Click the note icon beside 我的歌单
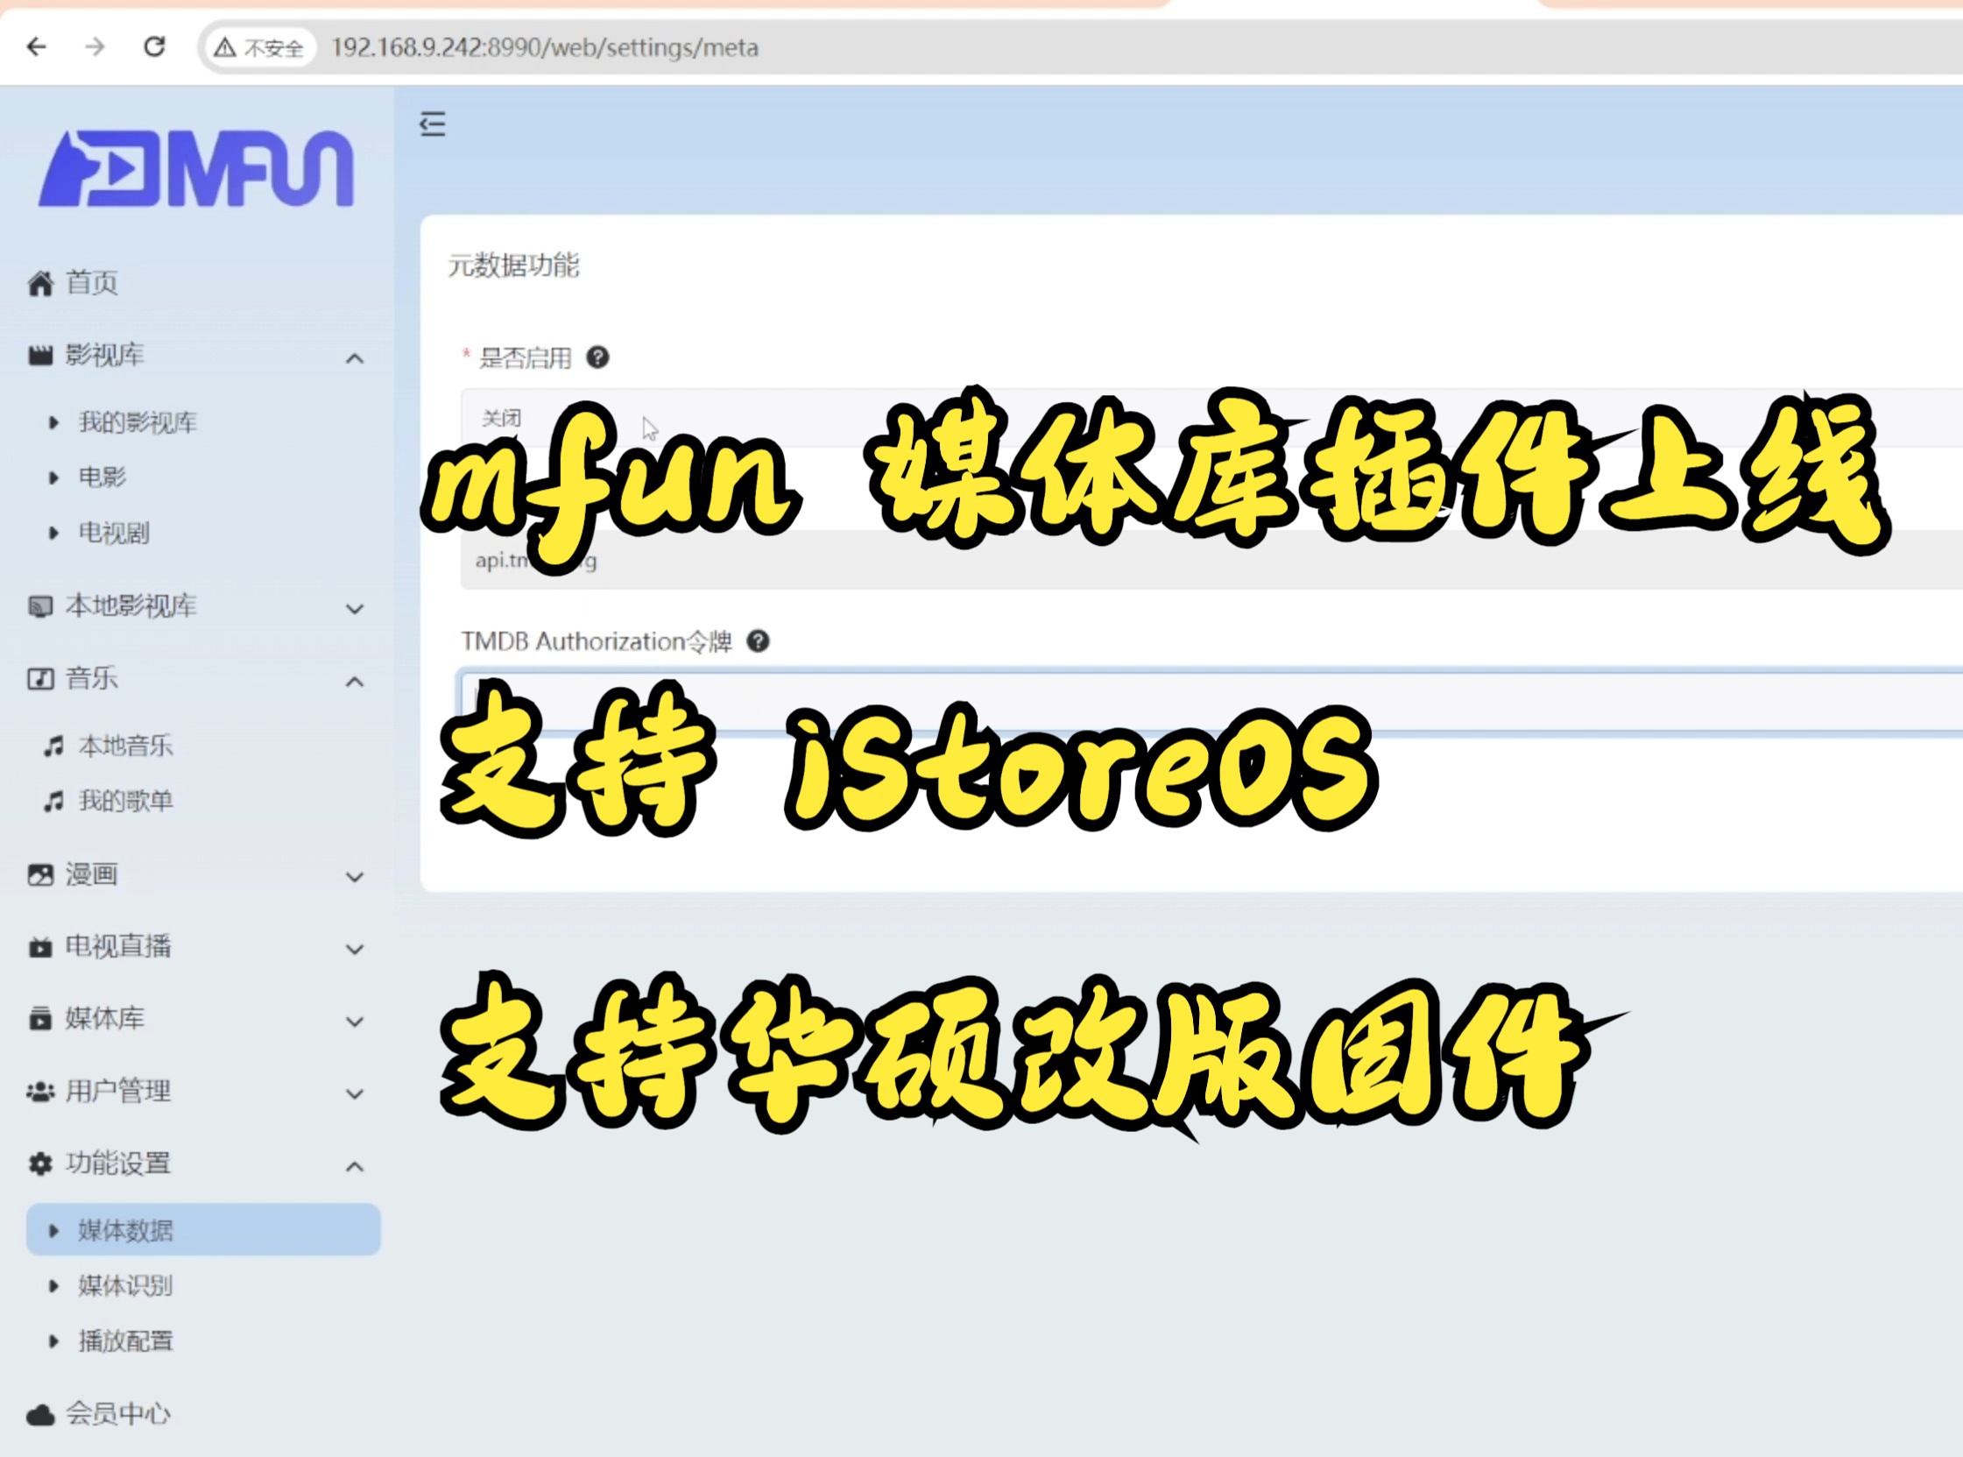This screenshot has width=1963, height=1457. click(x=53, y=801)
